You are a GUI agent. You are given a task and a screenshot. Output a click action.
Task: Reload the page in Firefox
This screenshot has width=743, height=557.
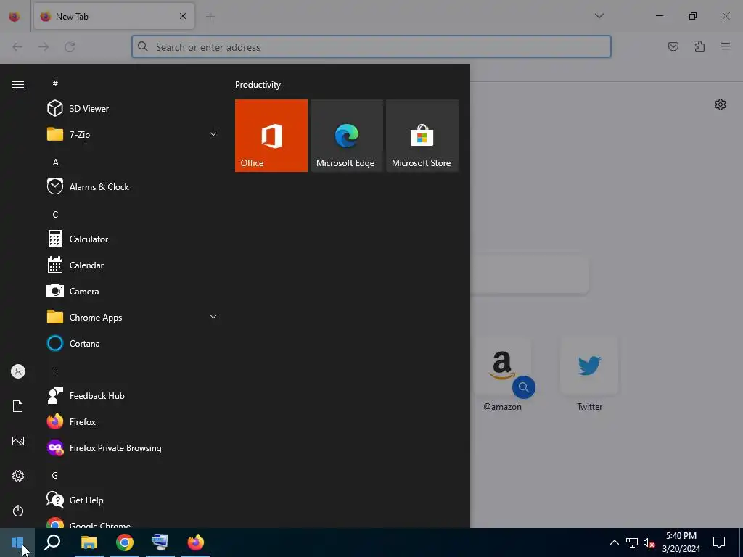click(70, 47)
